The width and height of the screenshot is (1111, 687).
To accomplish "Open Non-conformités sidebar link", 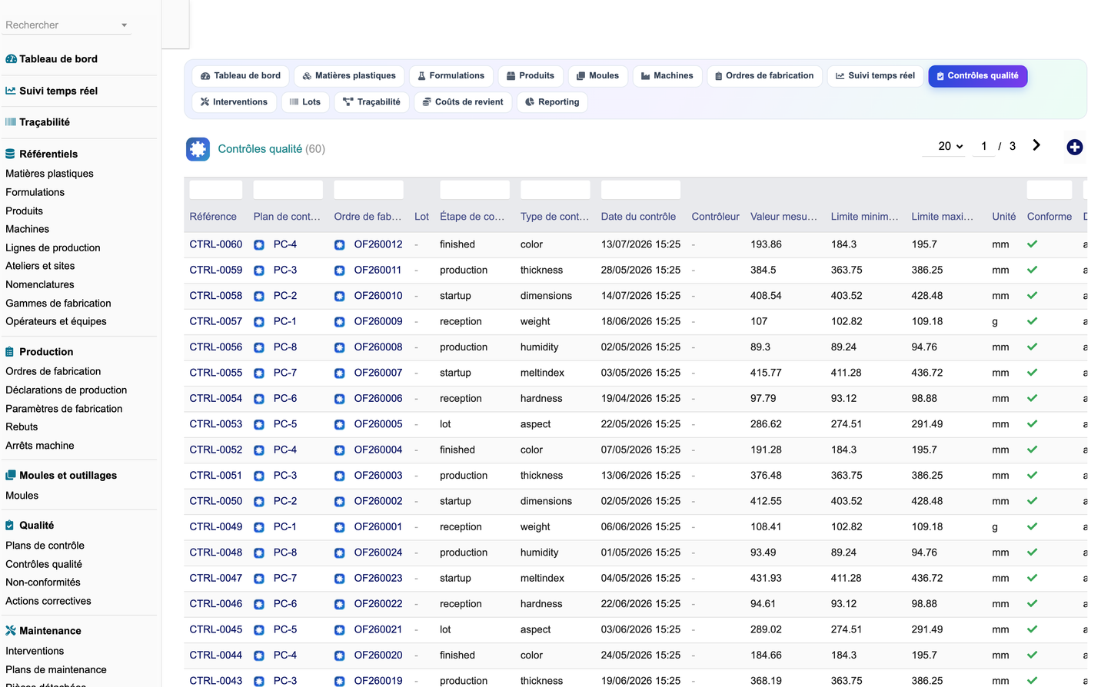I will click(x=43, y=582).
